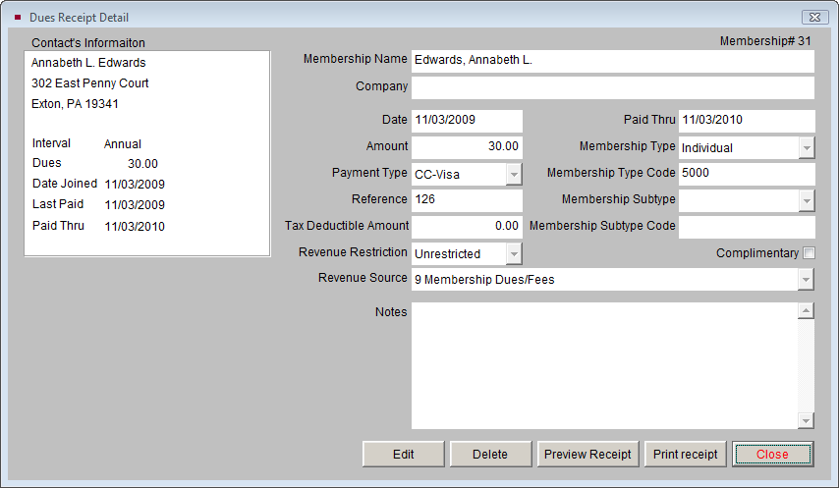
Task: Click Print receipt button
Action: coord(685,454)
